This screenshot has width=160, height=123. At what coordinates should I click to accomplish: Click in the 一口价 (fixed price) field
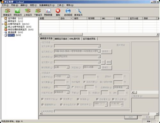[x=90, y=77]
